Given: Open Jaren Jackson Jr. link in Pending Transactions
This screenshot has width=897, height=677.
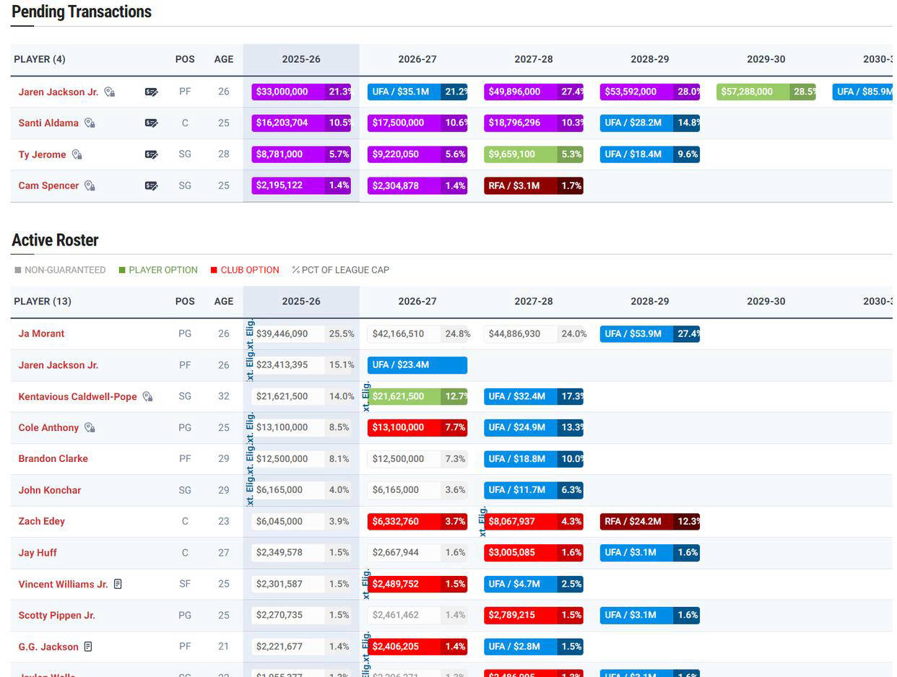Looking at the screenshot, I should tap(58, 92).
